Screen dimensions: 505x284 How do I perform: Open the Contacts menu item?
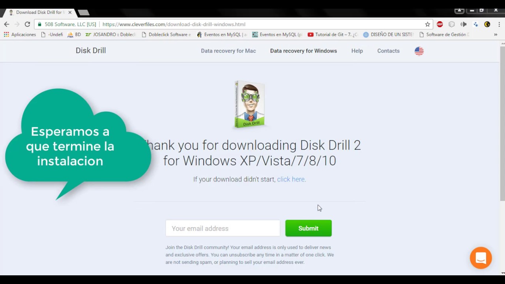[388, 51]
